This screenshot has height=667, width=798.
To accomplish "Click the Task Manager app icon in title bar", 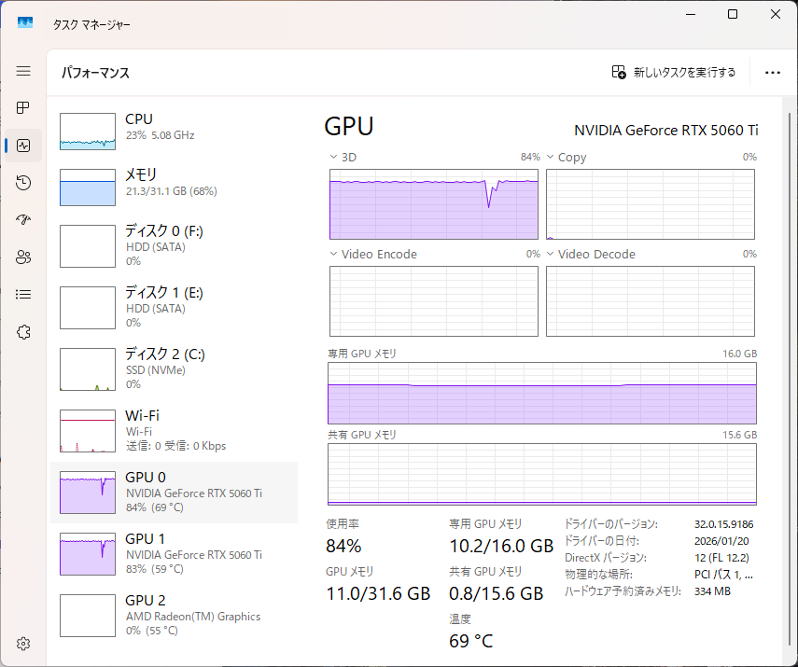I will (x=25, y=22).
